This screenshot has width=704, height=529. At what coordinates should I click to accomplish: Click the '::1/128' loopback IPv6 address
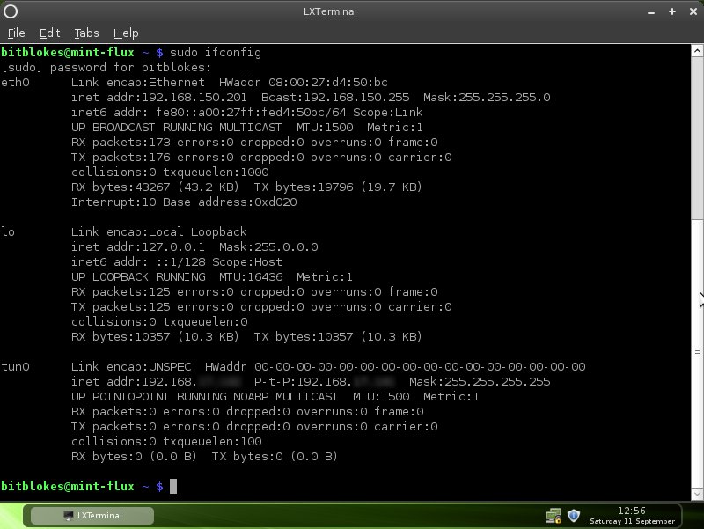[x=180, y=262]
